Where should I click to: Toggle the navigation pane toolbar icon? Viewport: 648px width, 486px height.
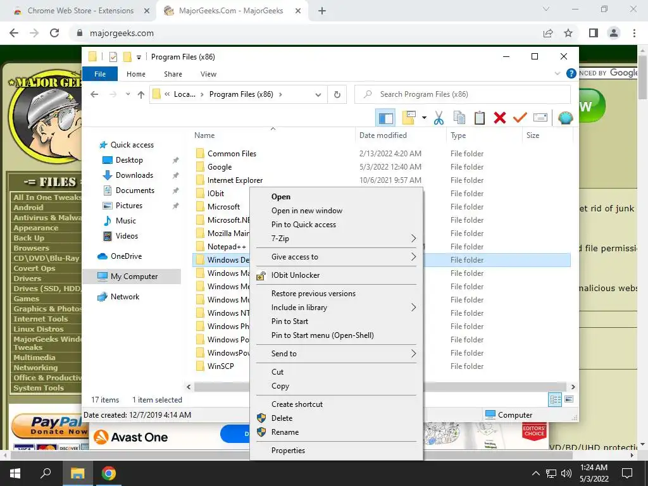tap(385, 118)
